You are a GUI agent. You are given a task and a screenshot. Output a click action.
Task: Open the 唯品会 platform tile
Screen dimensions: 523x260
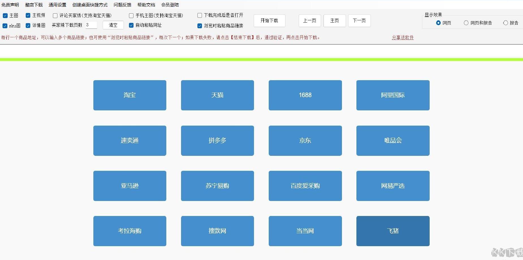click(393, 141)
